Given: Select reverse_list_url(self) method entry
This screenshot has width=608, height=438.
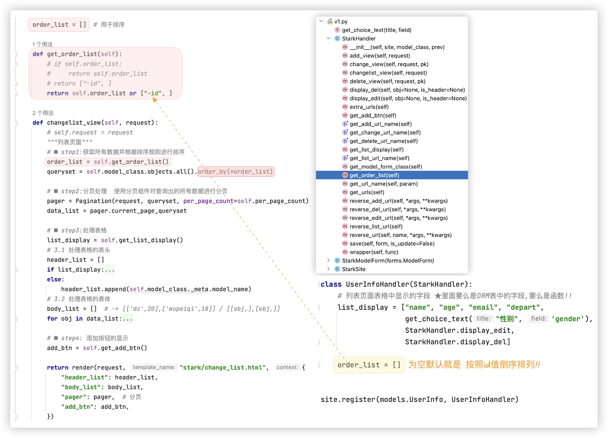Looking at the screenshot, I should 376,226.
